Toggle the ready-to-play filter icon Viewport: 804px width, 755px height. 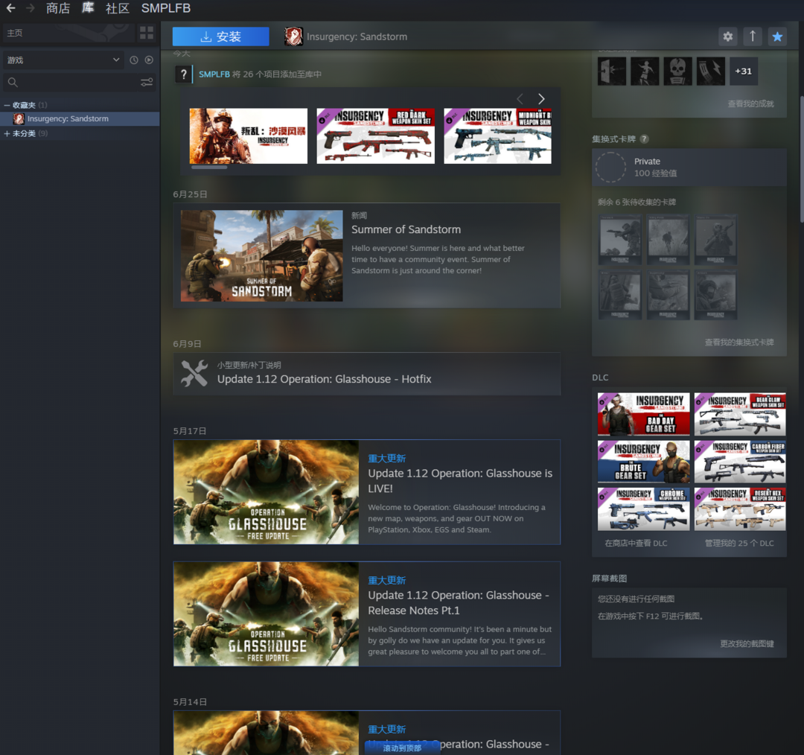(149, 60)
